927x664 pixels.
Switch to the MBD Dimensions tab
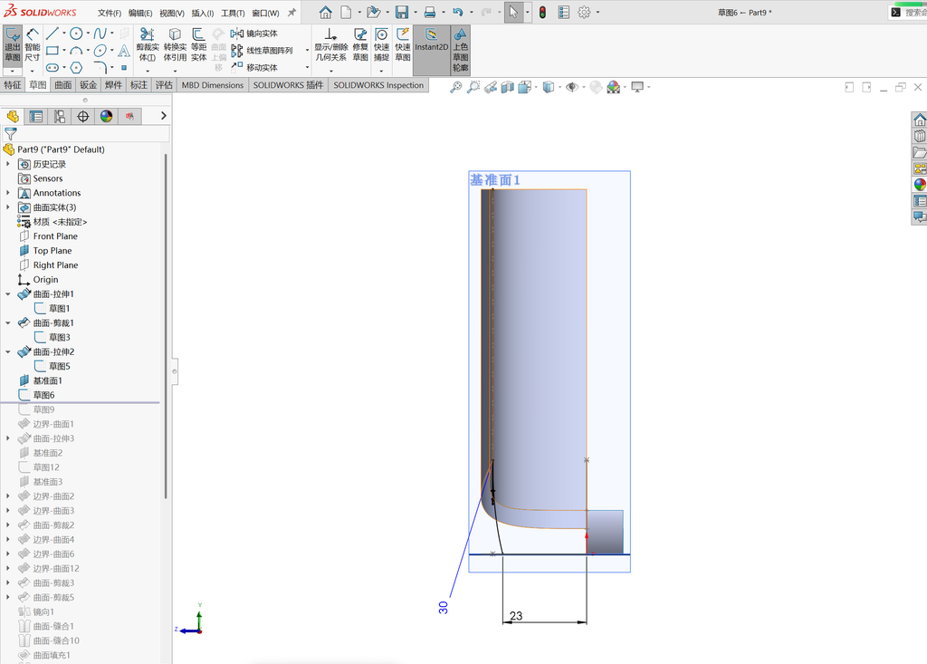pyautogui.click(x=212, y=85)
